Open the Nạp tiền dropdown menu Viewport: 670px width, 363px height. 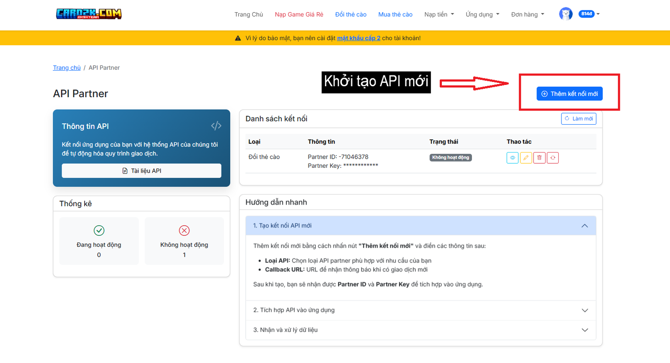coord(439,14)
